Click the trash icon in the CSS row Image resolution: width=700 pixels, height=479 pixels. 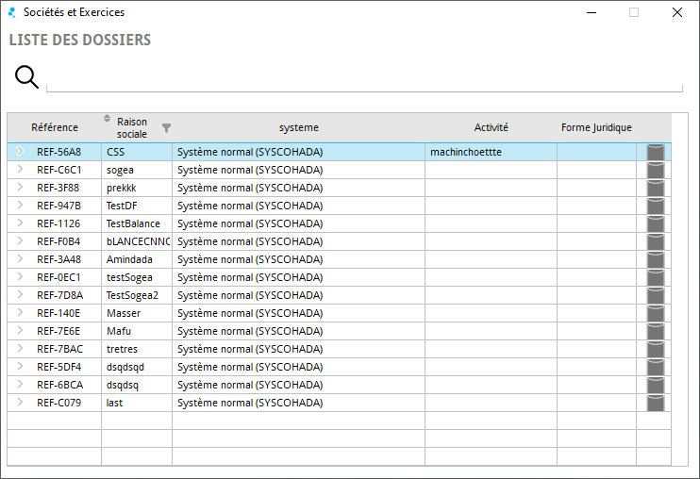click(x=655, y=152)
